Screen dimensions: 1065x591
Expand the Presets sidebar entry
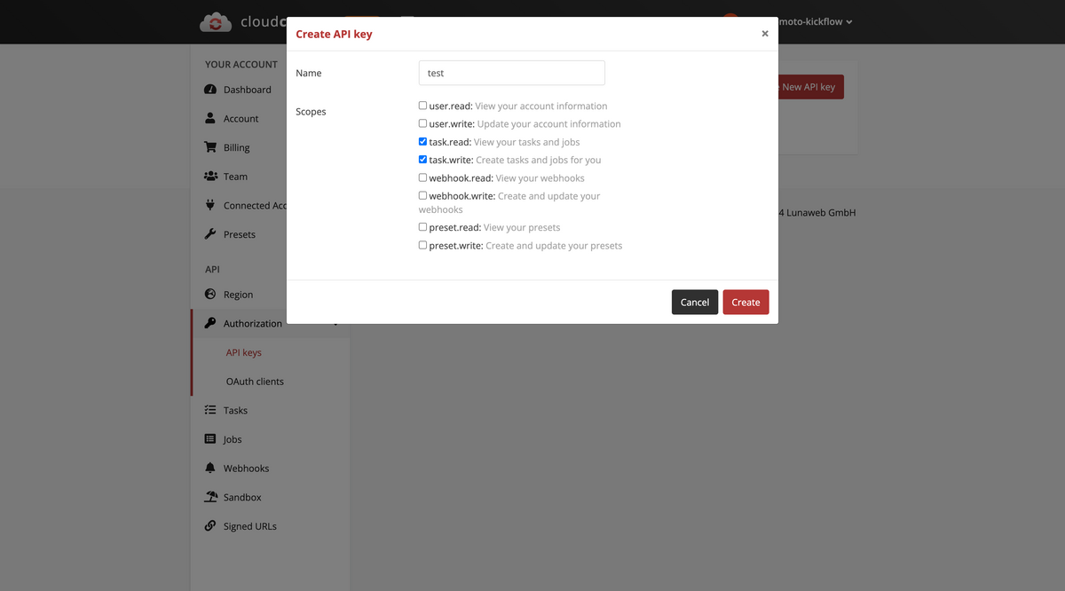tap(238, 234)
